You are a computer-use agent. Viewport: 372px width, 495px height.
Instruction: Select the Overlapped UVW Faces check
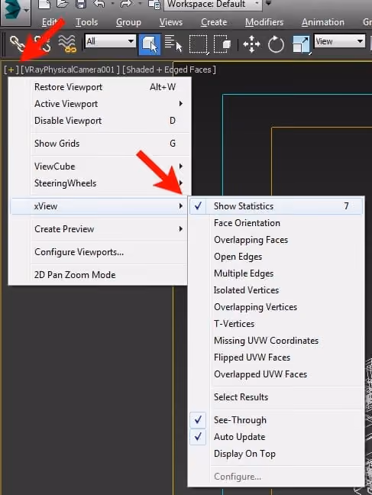coord(276,374)
